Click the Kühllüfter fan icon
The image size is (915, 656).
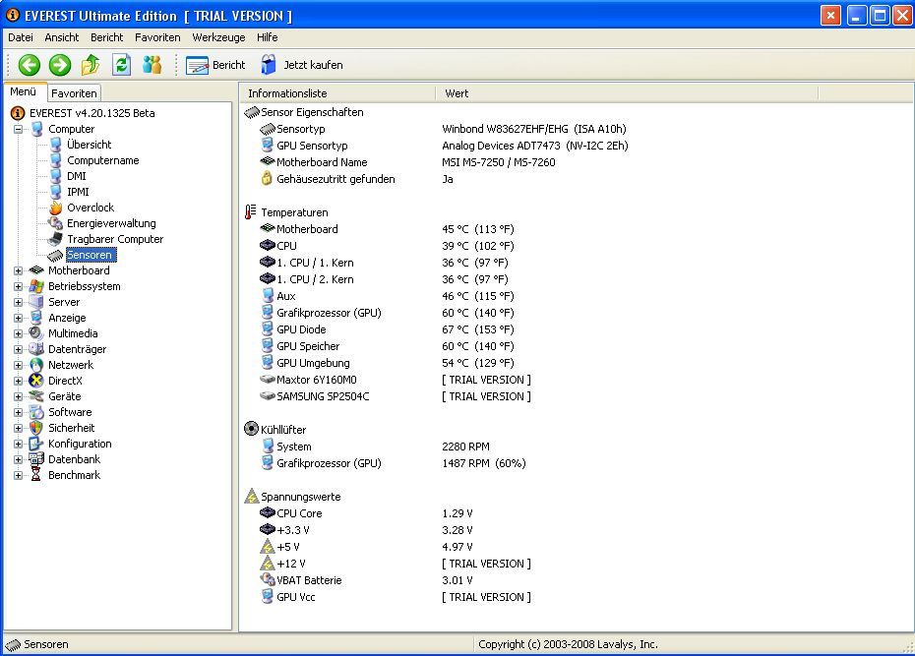(251, 429)
